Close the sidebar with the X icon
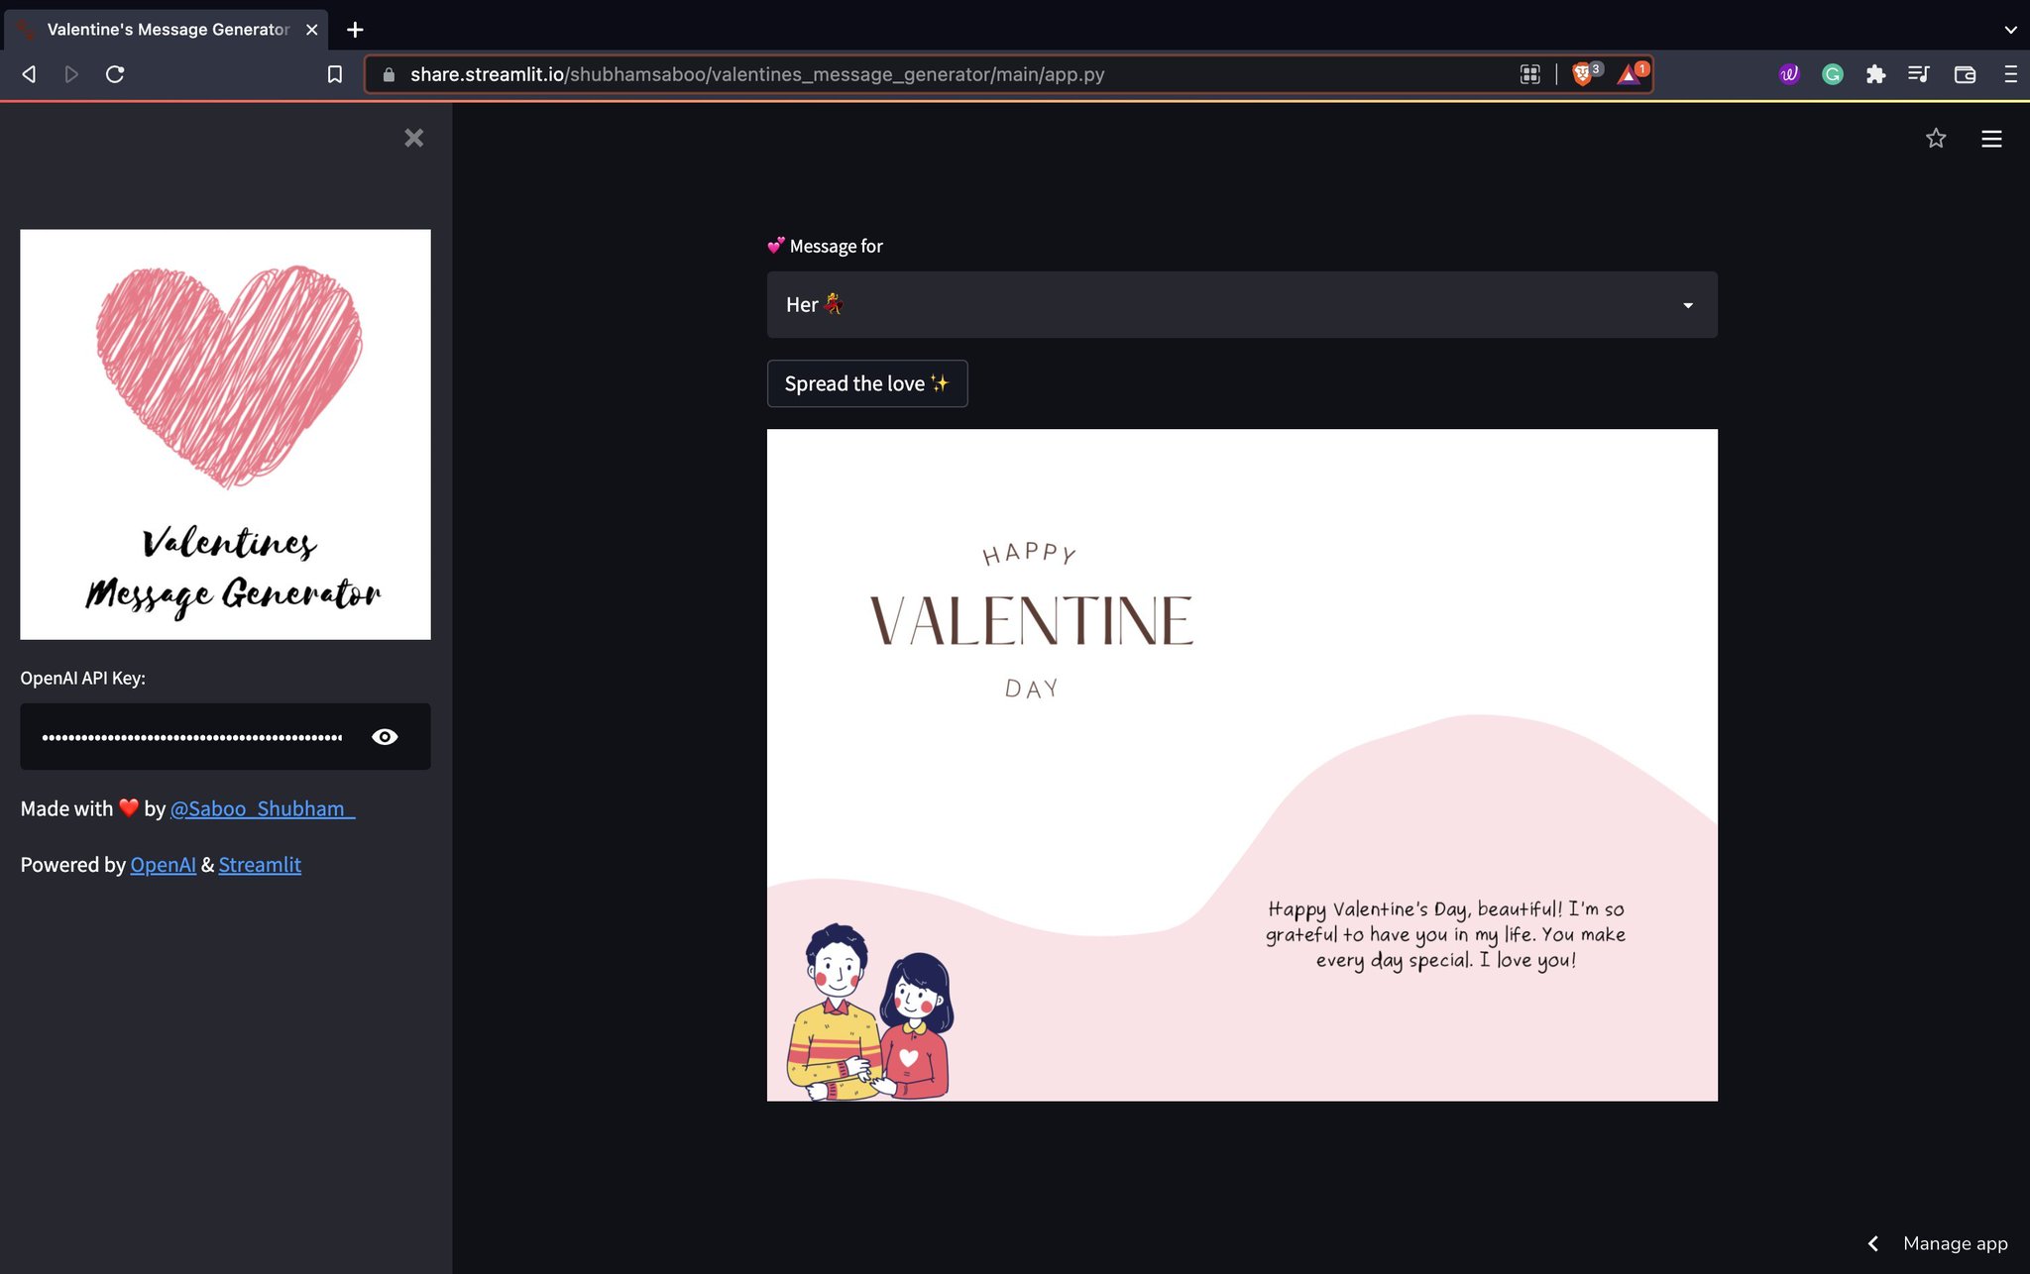Screen dimensions: 2030x1274 (414, 138)
